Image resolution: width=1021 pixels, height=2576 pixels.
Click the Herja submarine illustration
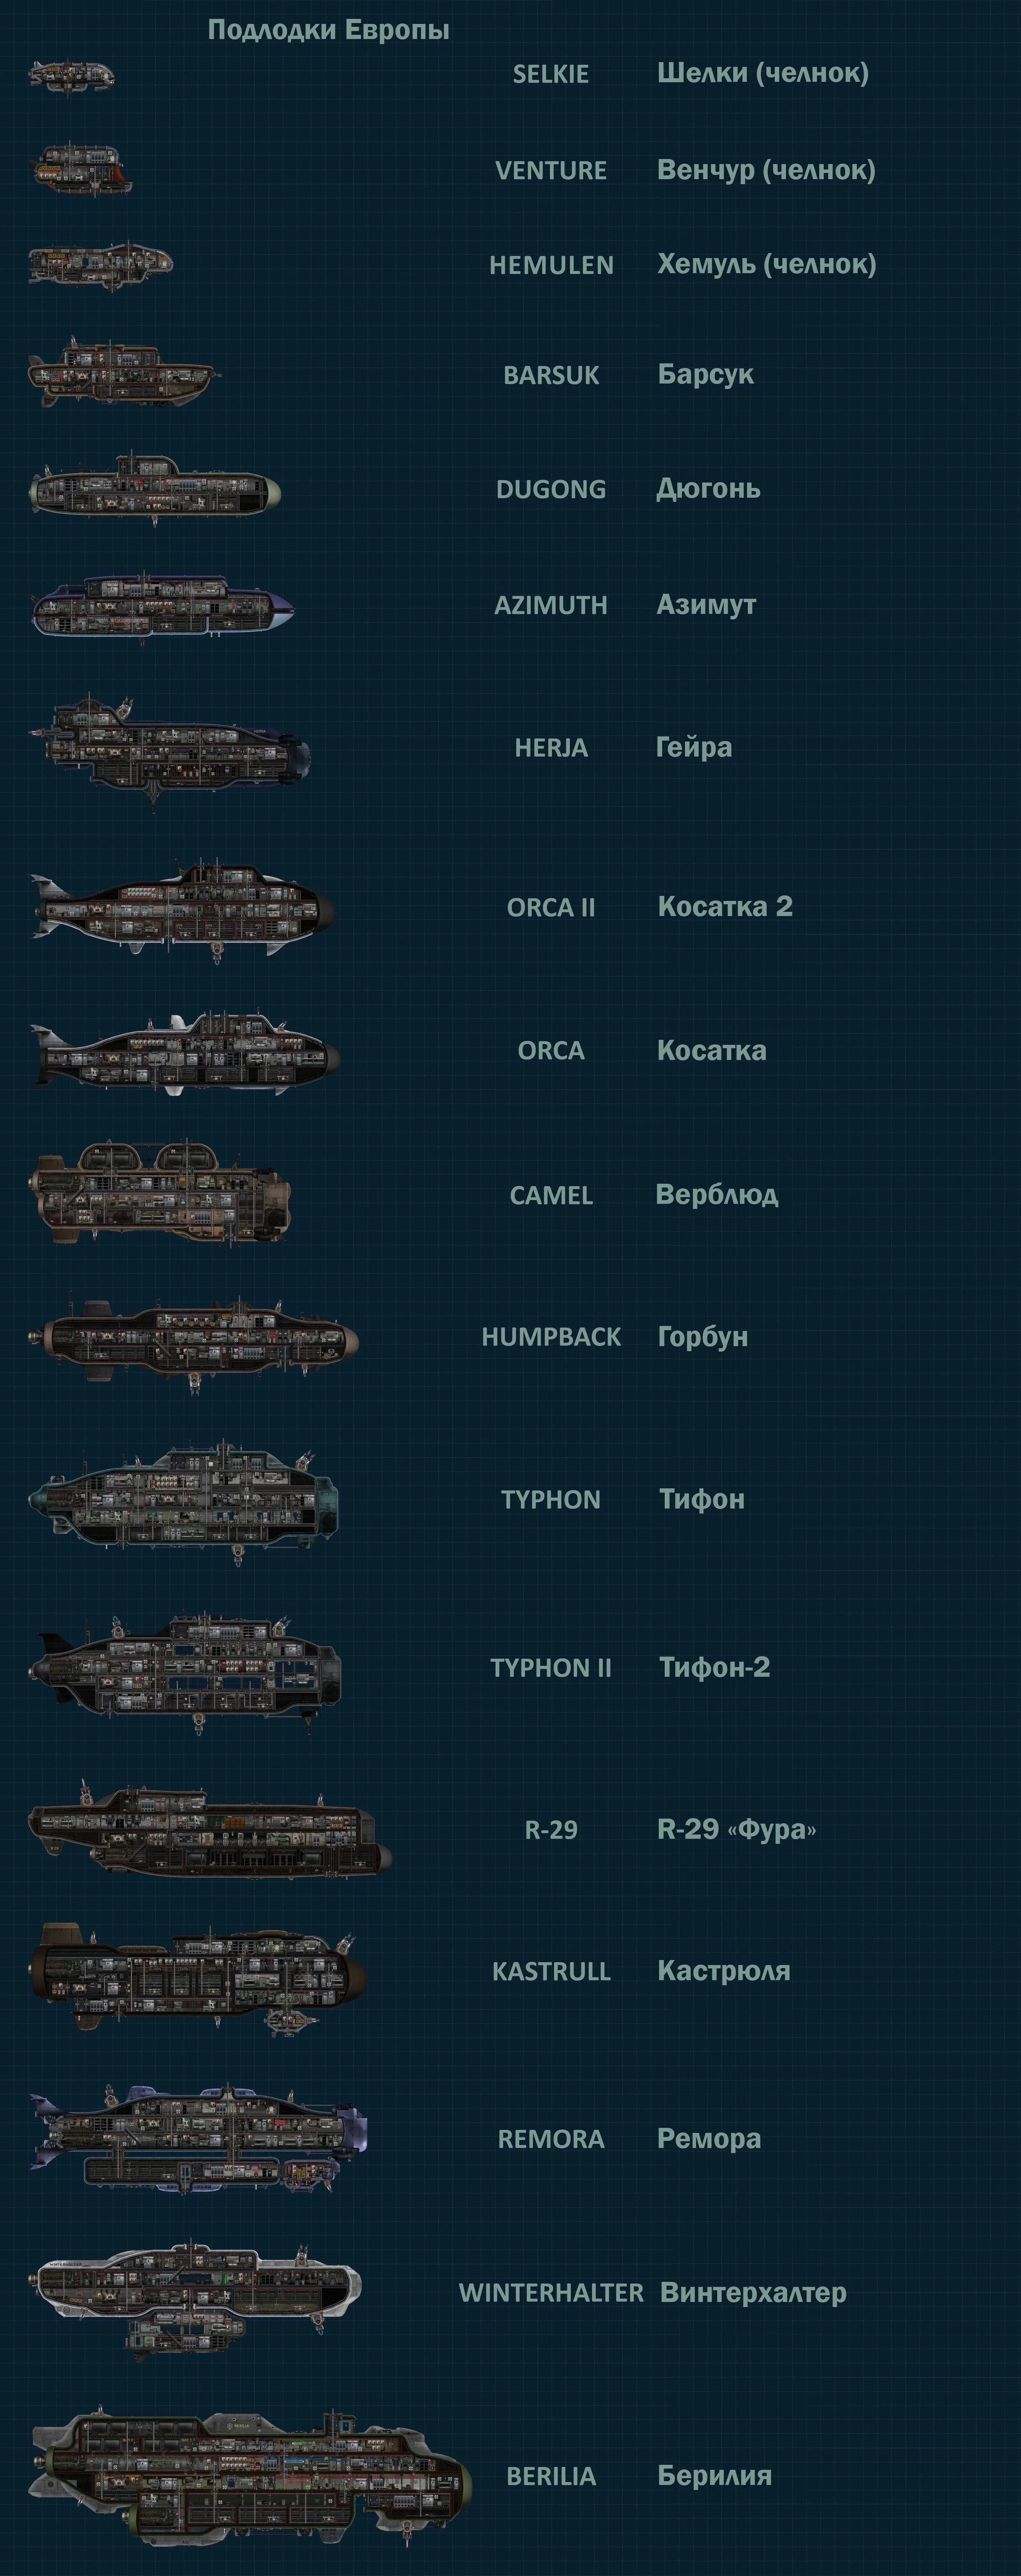click(x=170, y=750)
